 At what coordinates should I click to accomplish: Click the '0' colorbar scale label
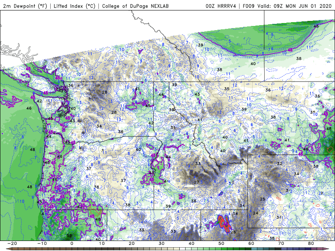[72, 243]
